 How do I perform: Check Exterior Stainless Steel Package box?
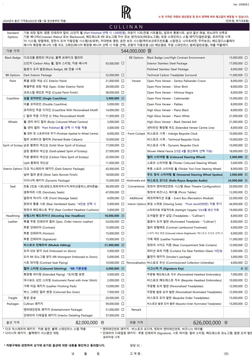[x=246, y=63]
